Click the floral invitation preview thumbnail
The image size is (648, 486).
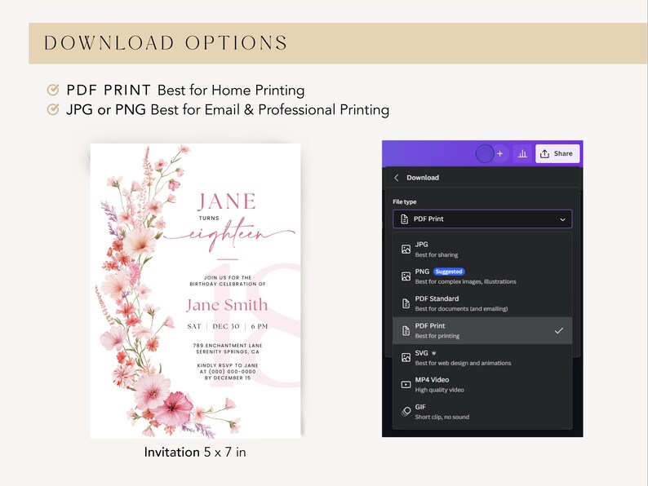pyautogui.click(x=196, y=290)
